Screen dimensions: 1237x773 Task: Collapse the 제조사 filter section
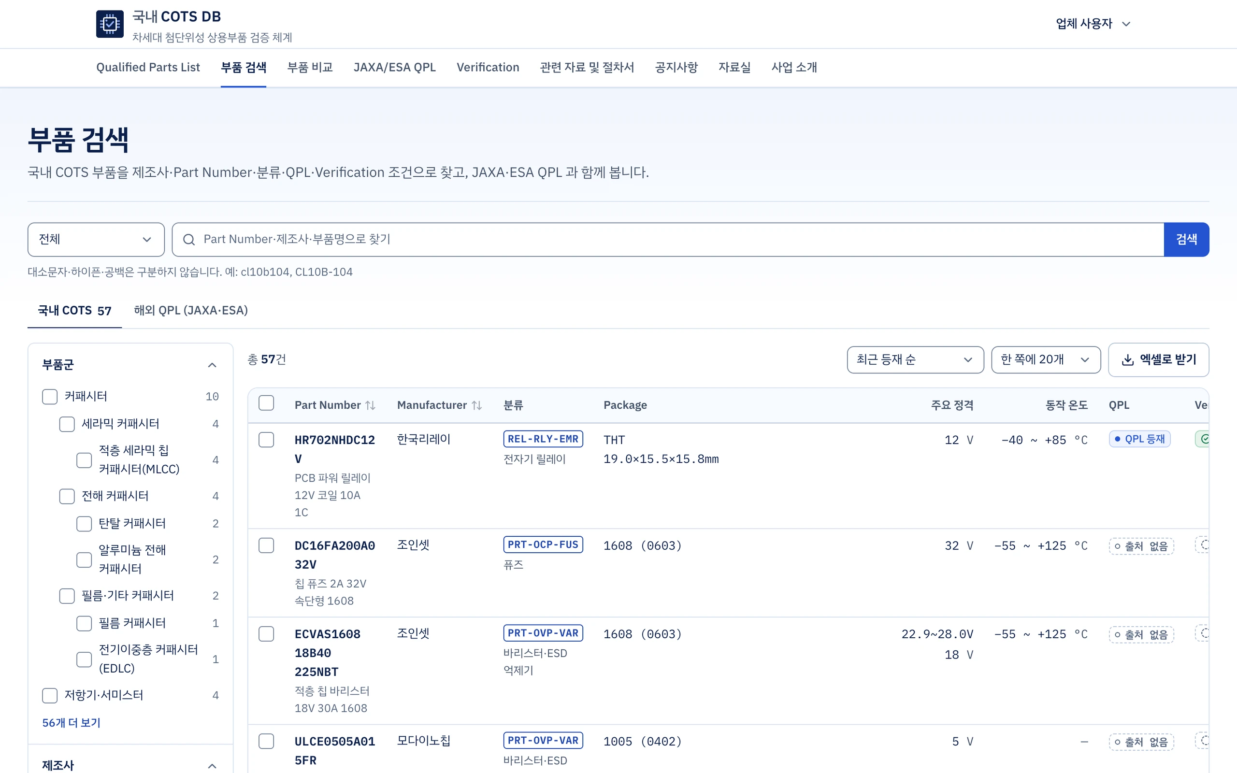click(x=212, y=766)
